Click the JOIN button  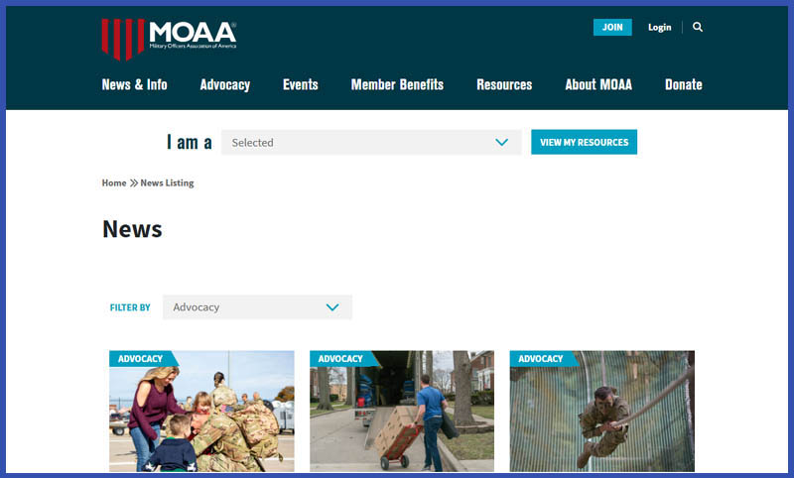(x=612, y=28)
